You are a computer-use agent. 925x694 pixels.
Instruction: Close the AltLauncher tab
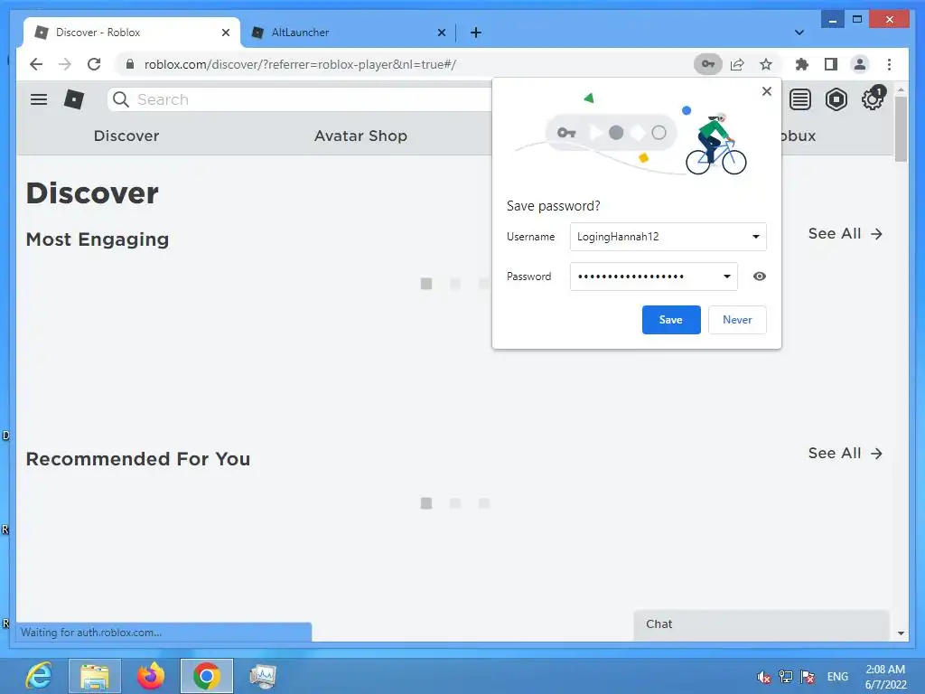point(441,33)
